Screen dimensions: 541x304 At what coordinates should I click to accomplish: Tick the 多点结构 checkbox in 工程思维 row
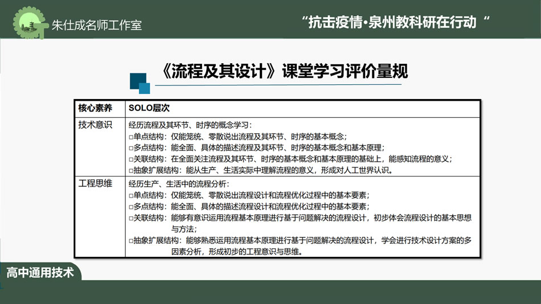pyautogui.click(x=131, y=207)
